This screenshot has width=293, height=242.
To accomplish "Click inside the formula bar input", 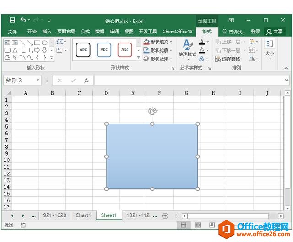I will click(x=189, y=81).
